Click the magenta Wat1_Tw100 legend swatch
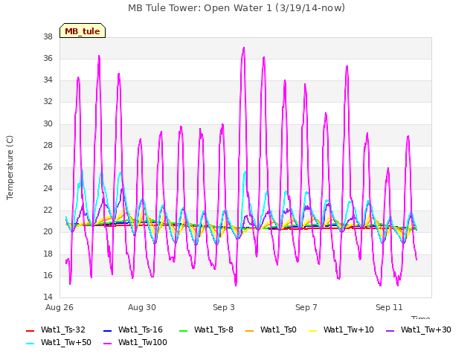Screen dimensions: 476x357 point(107,344)
